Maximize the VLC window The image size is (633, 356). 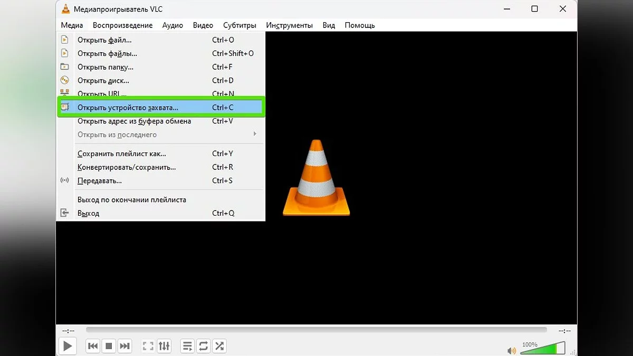pos(534,9)
